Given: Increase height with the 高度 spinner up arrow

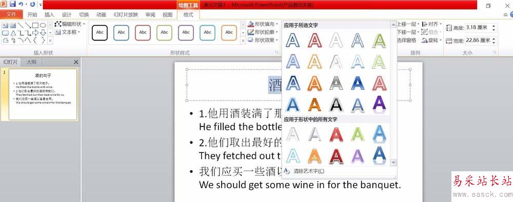Looking at the screenshot, I should click(494, 26).
